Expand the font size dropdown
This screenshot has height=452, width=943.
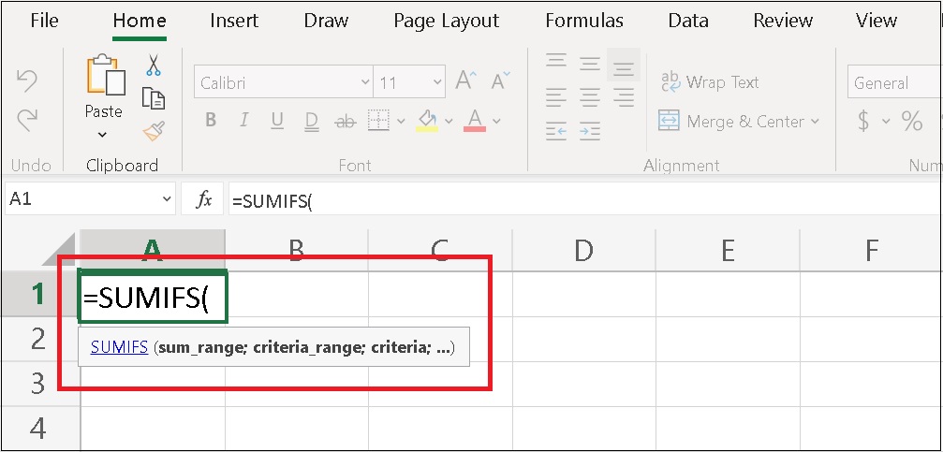click(434, 82)
